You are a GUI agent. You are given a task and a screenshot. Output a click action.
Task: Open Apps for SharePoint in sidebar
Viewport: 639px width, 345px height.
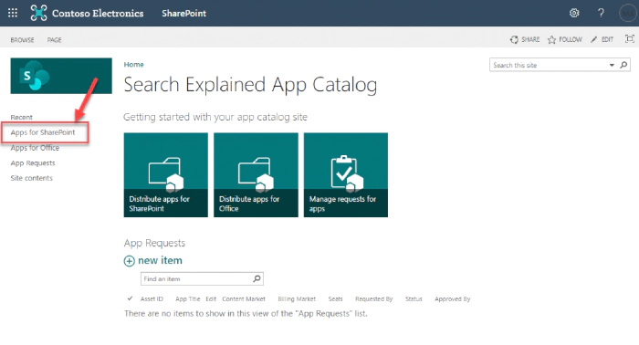tap(43, 132)
